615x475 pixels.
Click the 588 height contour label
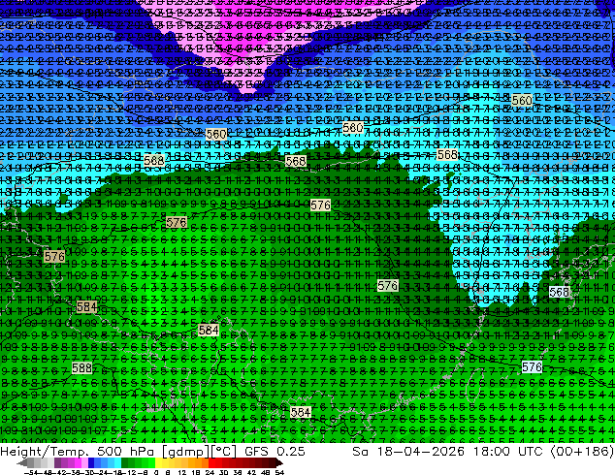82,368
